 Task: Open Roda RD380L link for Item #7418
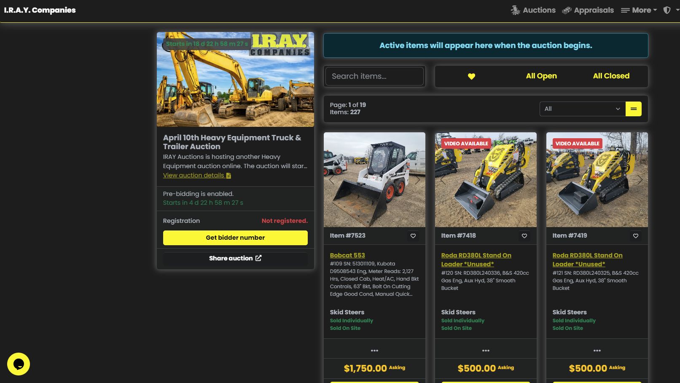coord(476,260)
